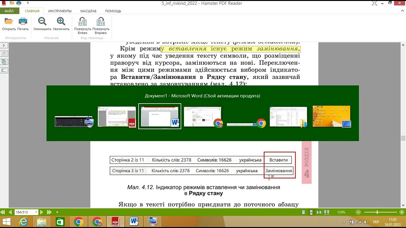Open the page thumbnails panel icon in left sidebar
The width and height of the screenshot is (406, 228).
(x=4, y=62)
